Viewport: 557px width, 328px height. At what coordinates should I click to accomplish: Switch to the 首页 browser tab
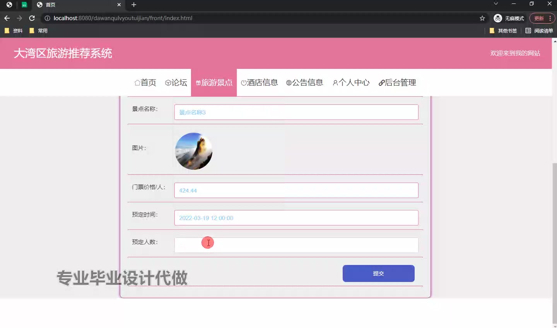pos(62,5)
